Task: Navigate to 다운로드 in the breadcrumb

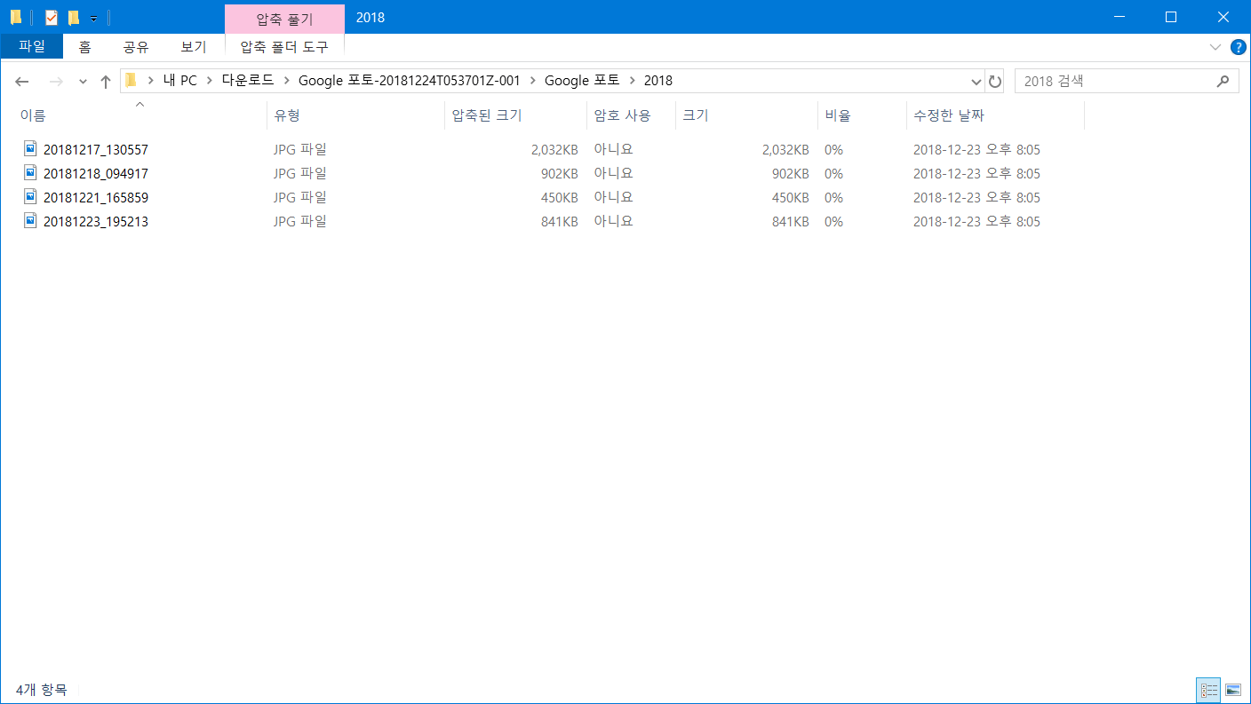Action: coord(248,81)
